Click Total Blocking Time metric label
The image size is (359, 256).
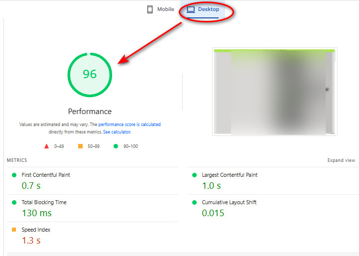(x=44, y=202)
